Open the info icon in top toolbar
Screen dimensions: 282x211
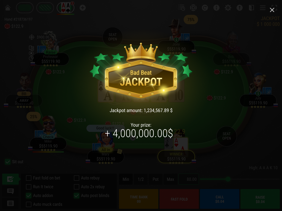(216, 8)
